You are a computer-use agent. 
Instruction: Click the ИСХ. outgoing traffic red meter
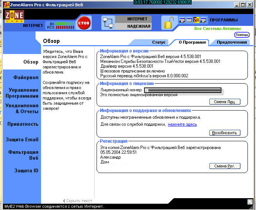click(x=65, y=27)
